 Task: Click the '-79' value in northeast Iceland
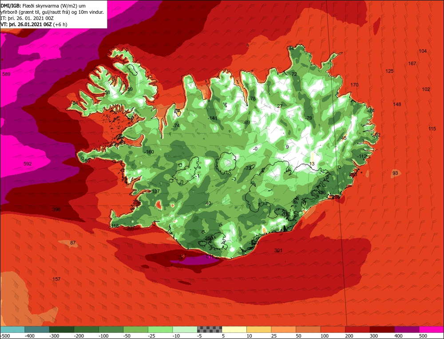[x=309, y=118]
